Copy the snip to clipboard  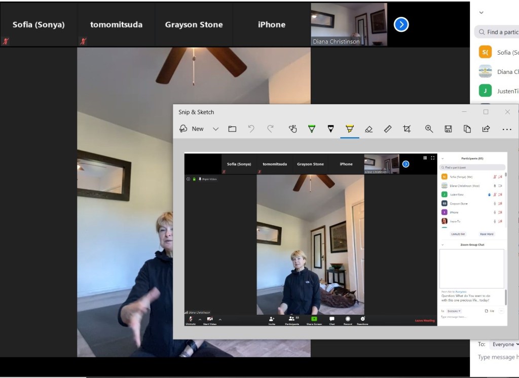pyautogui.click(x=467, y=129)
